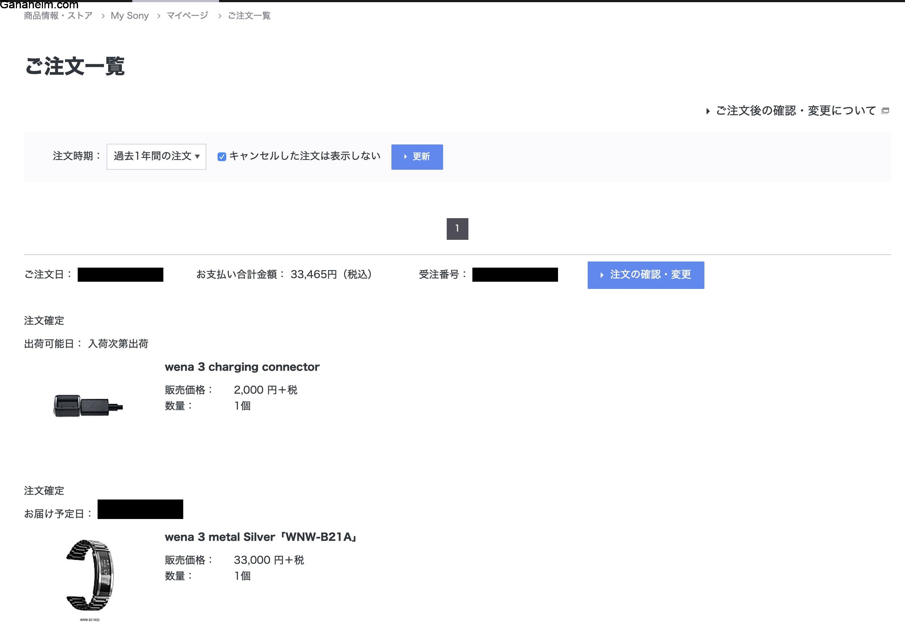The height and width of the screenshot is (640, 905).
Task: Click the charging connector product thumbnail
Action: tap(88, 406)
